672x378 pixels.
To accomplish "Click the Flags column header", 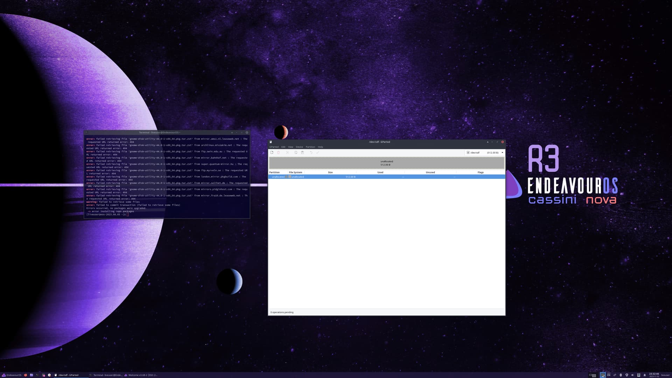I will point(481,172).
